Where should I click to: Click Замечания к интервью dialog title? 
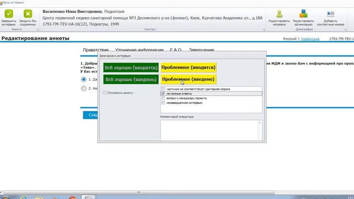point(115,56)
